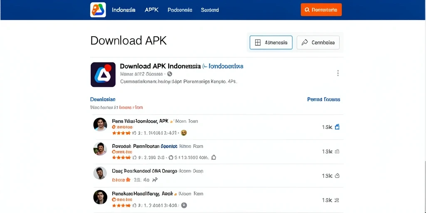Open the Padoenesia header menu item

180,10
